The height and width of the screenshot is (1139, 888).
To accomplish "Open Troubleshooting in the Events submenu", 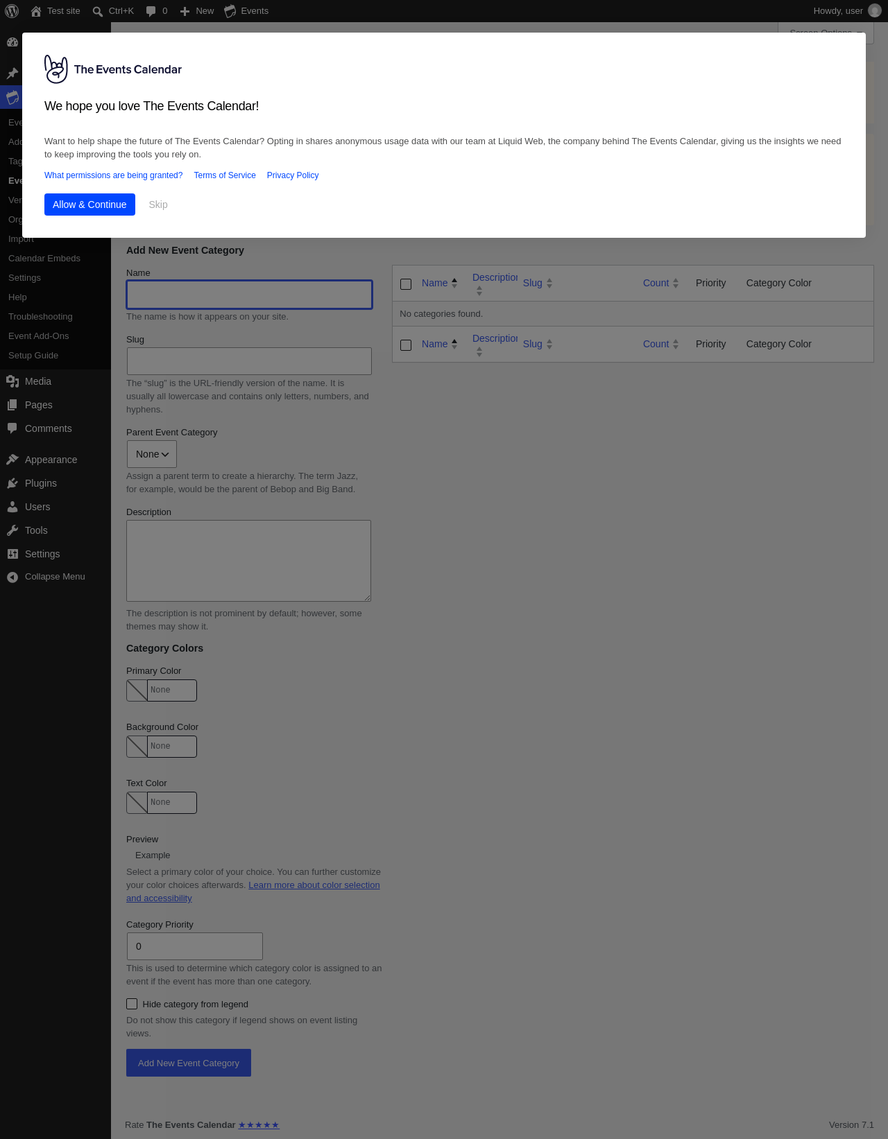I will [40, 317].
